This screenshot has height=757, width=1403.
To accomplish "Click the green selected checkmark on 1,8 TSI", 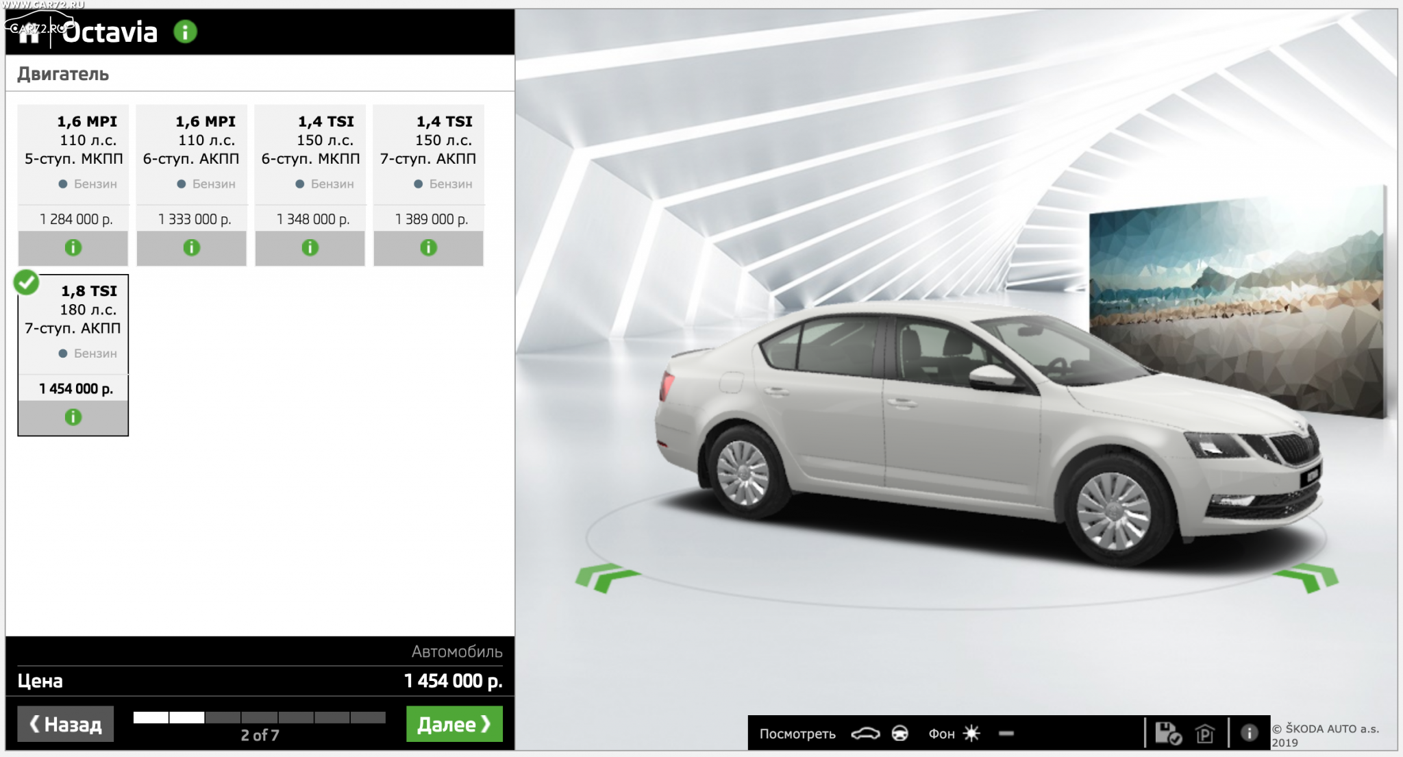I will pos(27,282).
